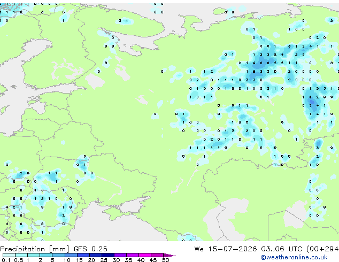Click the legend label "50"
The image size is (339, 262).
(165, 260)
